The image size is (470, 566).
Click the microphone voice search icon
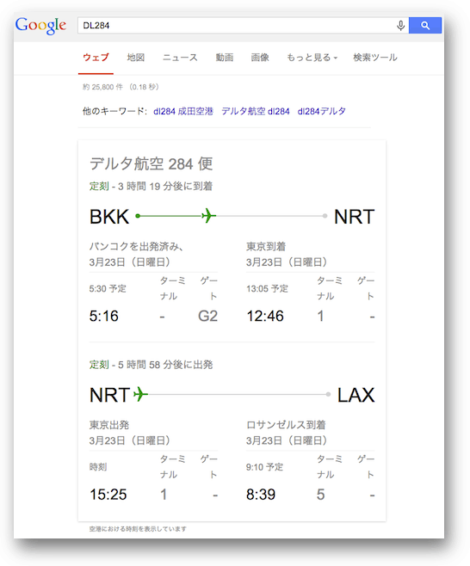[x=400, y=26]
